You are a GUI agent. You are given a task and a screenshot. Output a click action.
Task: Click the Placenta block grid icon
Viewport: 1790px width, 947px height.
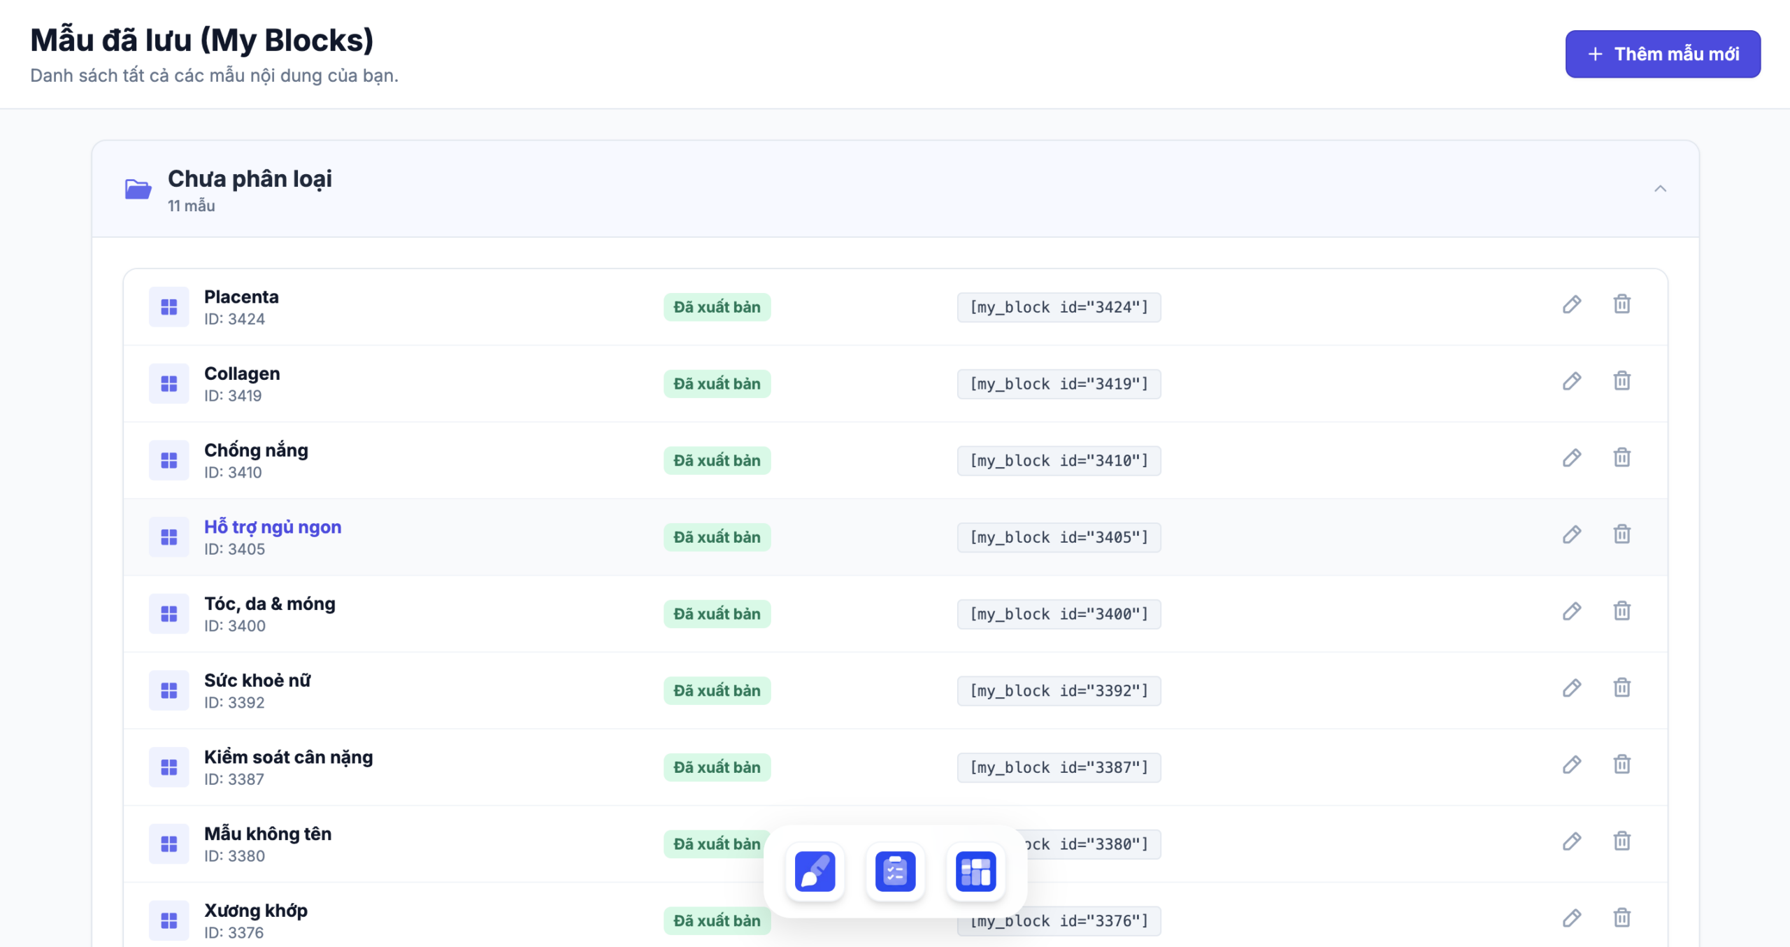pos(169,307)
